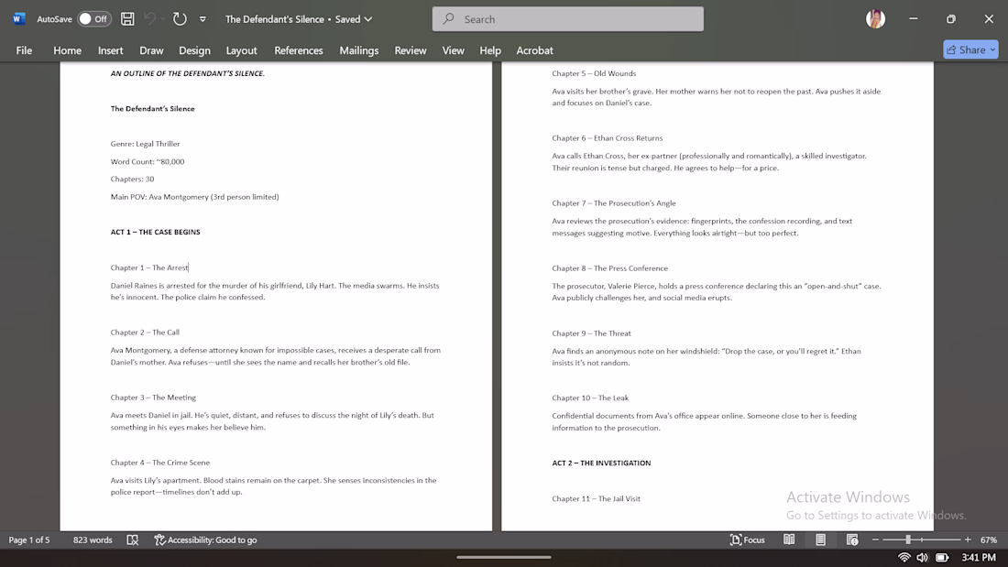Open zoom dialog from 67% level
1008x567 pixels.
[989, 540]
